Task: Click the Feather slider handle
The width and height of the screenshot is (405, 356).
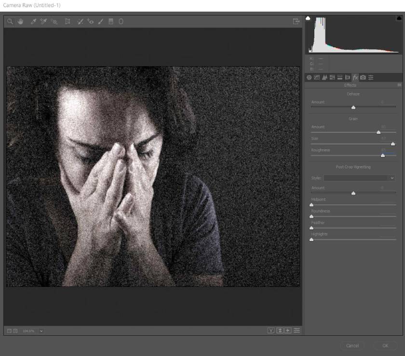Action: [311, 228]
